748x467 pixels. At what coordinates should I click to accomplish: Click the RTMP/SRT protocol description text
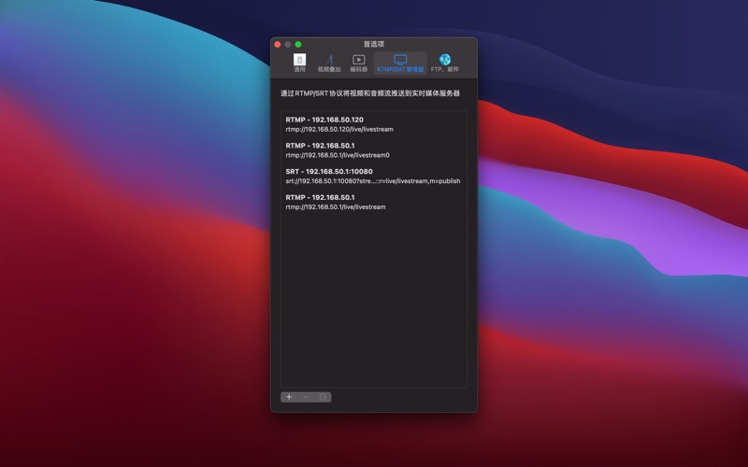(x=370, y=93)
